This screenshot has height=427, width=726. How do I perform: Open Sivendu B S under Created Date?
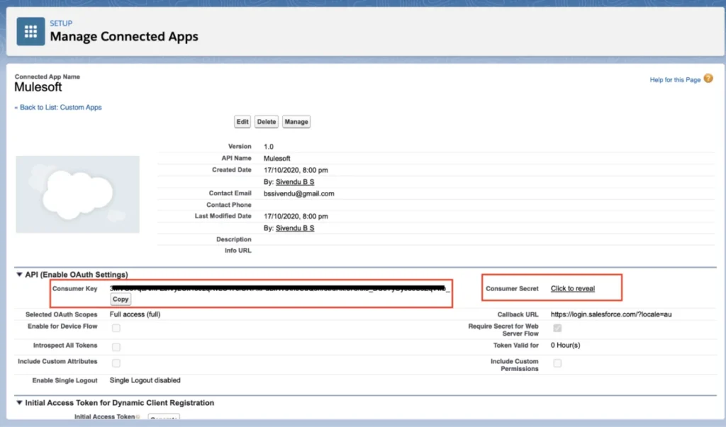tap(294, 182)
